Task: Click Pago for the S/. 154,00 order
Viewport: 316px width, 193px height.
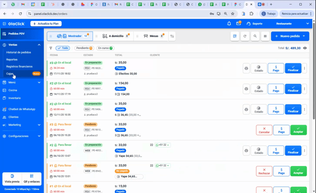Action: click(276, 89)
